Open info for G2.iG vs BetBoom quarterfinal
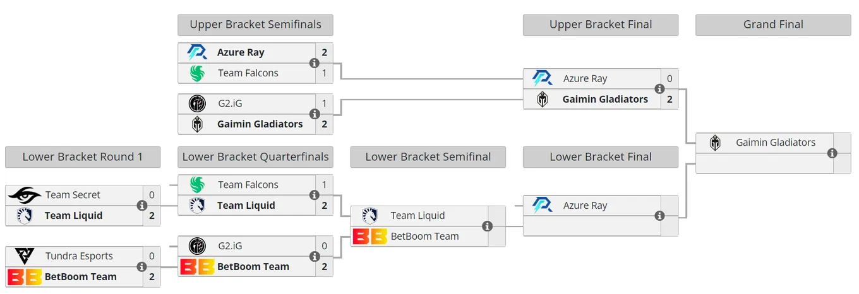This screenshot has height=294, width=859. point(314,256)
